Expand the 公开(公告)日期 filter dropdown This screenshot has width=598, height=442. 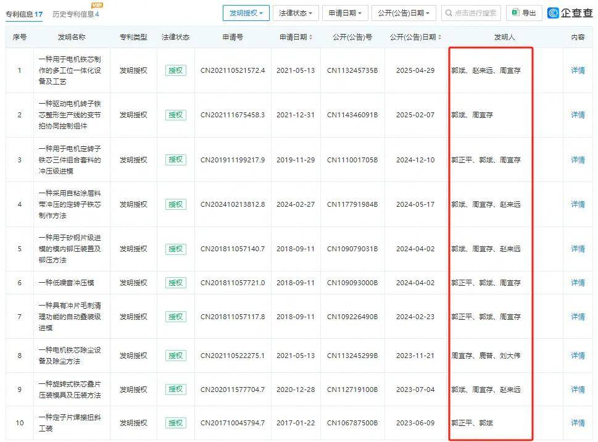click(404, 13)
